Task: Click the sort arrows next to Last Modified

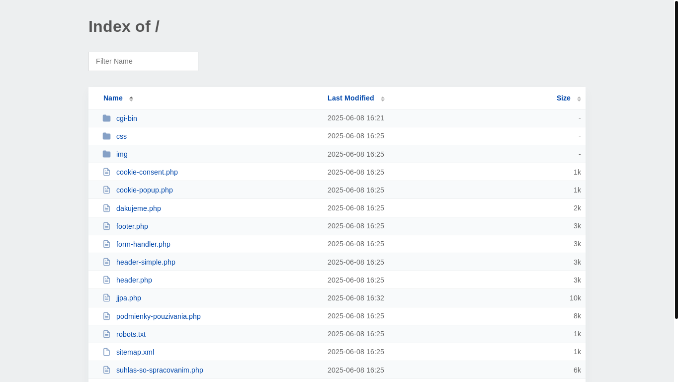Action: coord(383,98)
